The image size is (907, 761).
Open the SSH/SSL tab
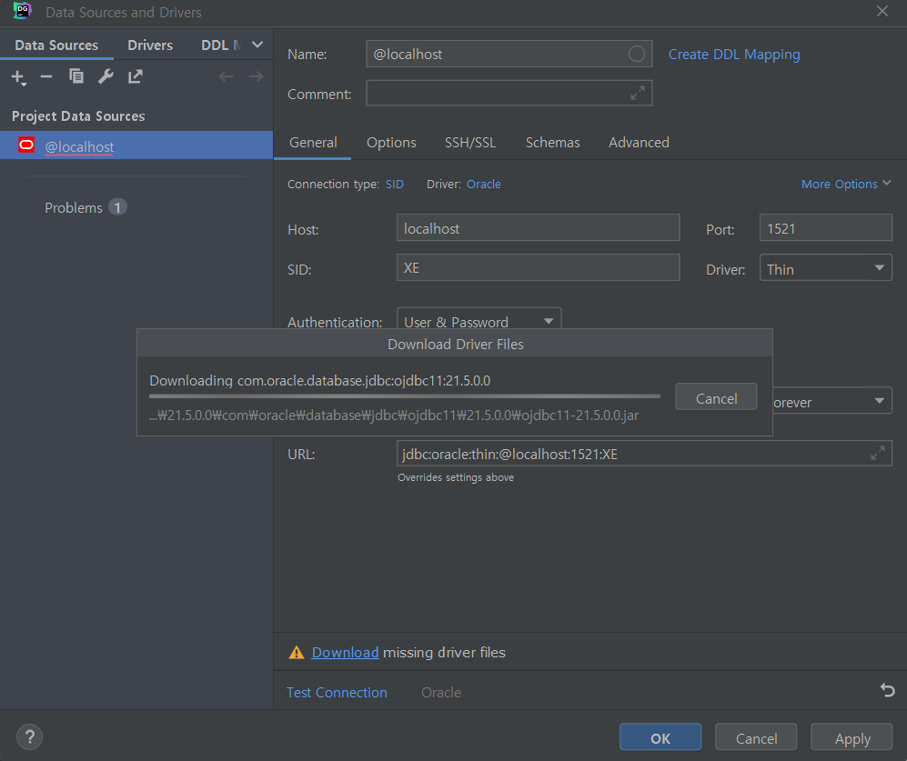pos(469,142)
